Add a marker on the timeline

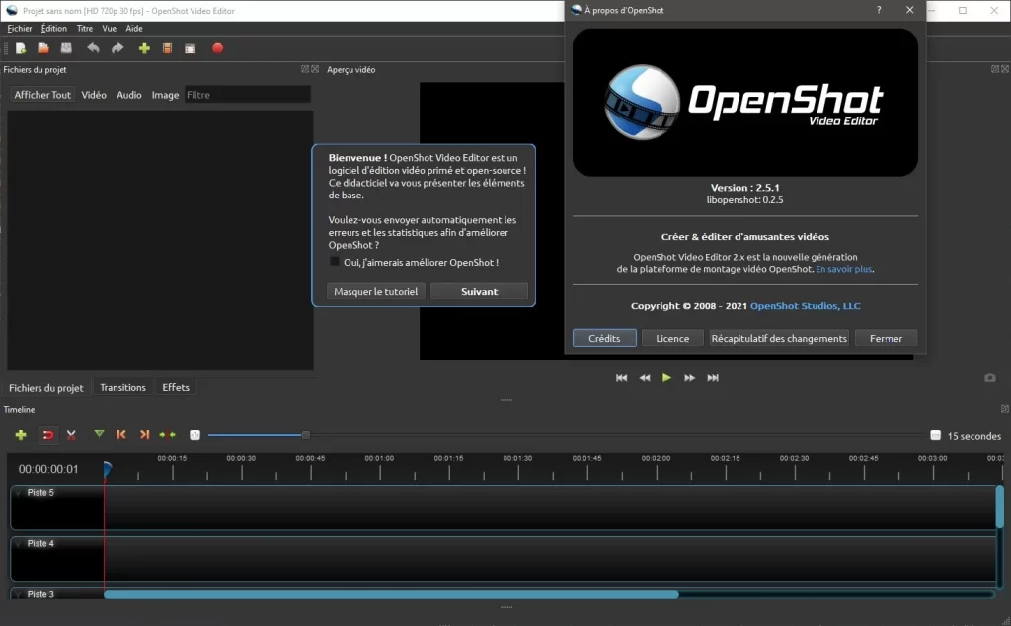click(98, 434)
